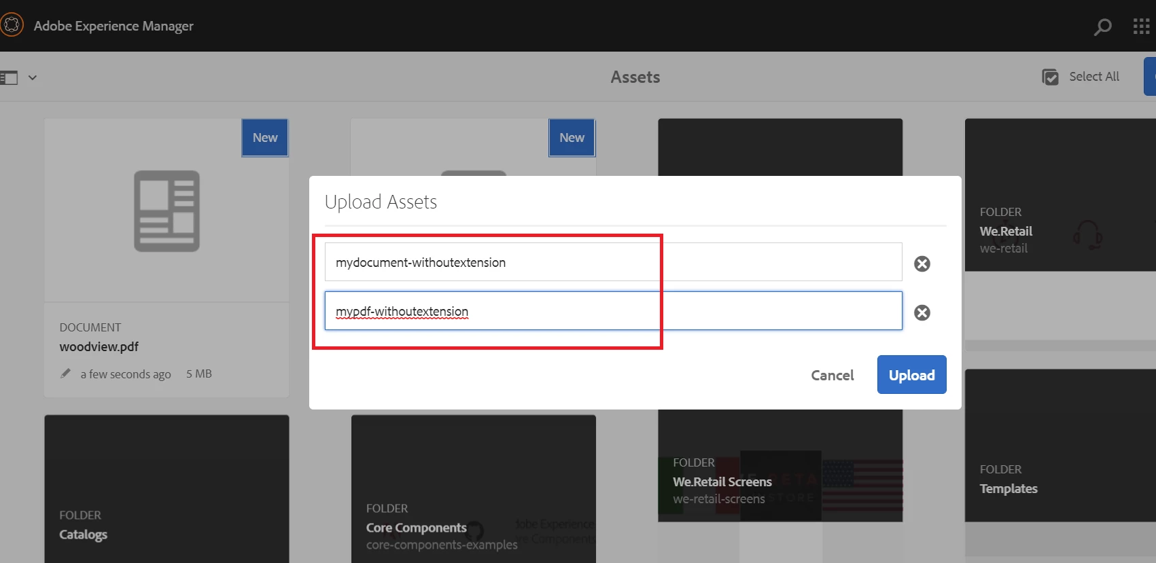The height and width of the screenshot is (563, 1156).
Task: Remove the mydocument-withoutextension file entry
Action: [922, 264]
